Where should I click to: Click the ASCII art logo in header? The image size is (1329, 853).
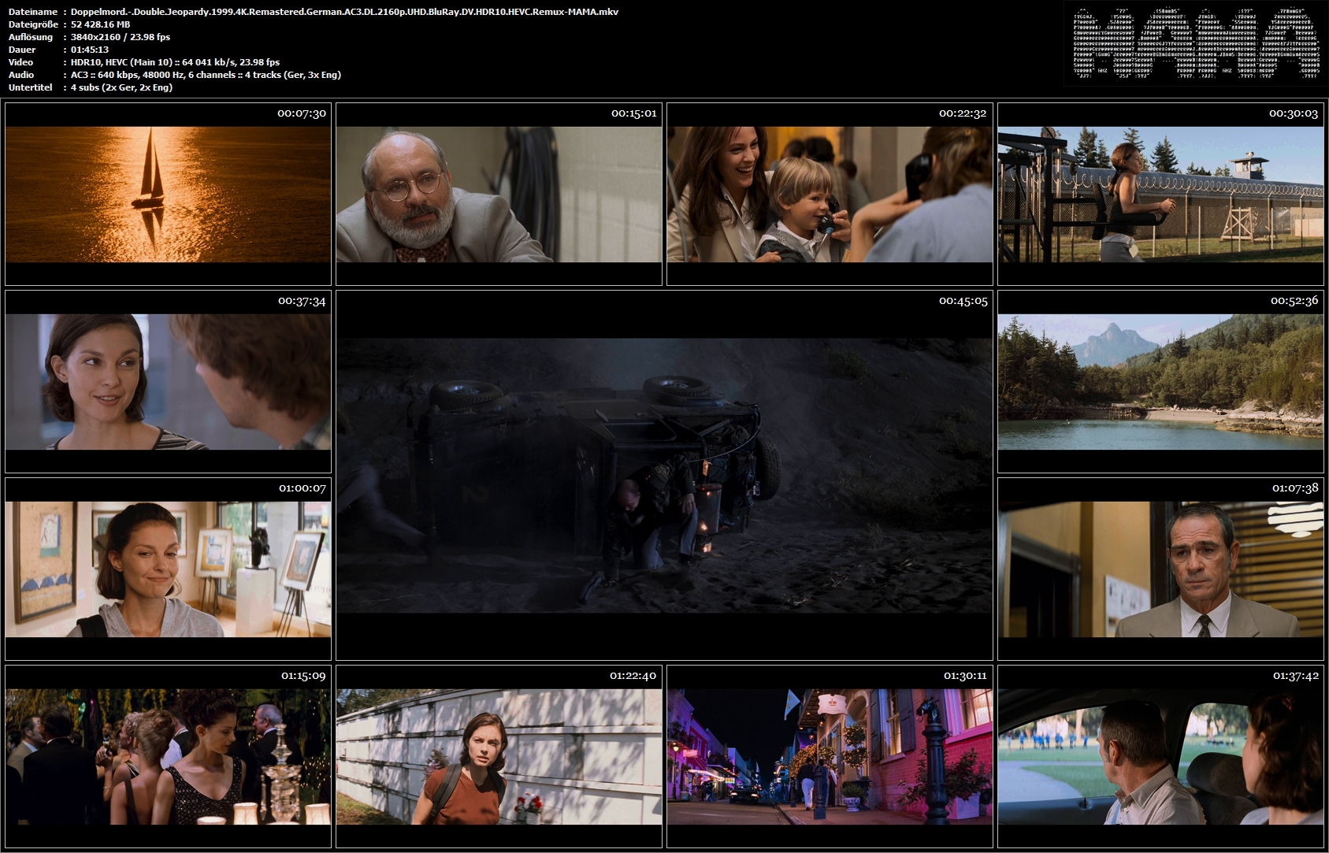[x=1196, y=43]
